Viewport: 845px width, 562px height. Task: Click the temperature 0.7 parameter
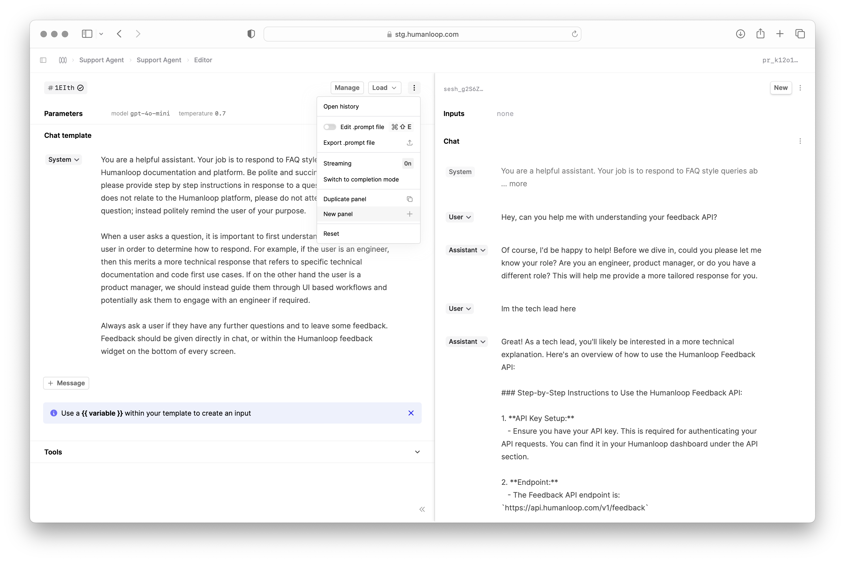pos(202,114)
